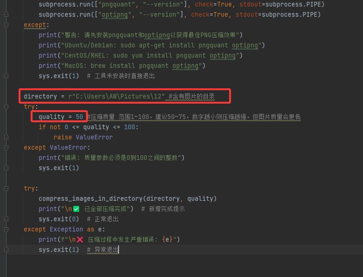Collapse the 'except ValueError:' fold marker
Screen dimensions: 363x277
[6, 148]
